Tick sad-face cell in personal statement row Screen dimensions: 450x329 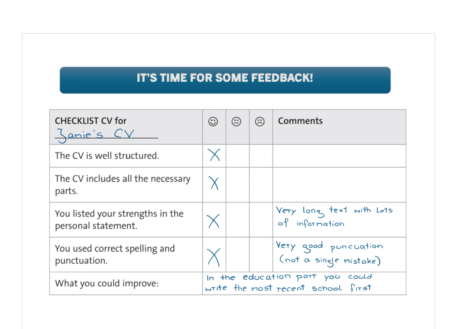(x=261, y=220)
